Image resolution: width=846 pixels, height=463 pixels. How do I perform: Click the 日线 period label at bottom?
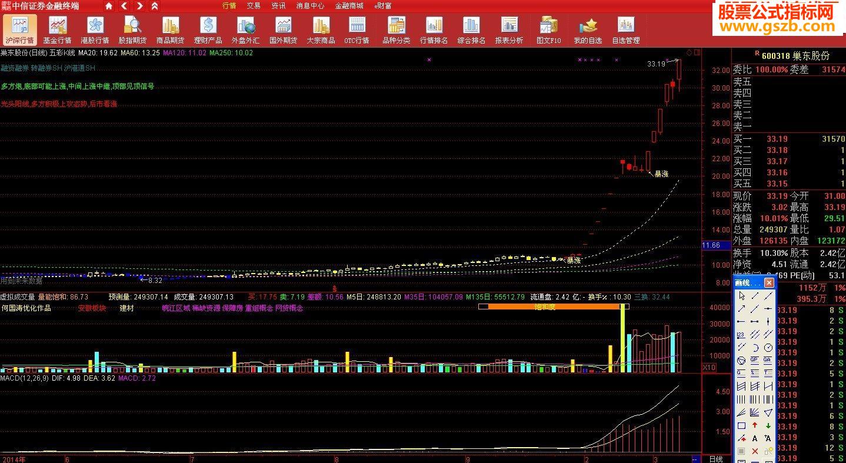pyautogui.click(x=716, y=459)
